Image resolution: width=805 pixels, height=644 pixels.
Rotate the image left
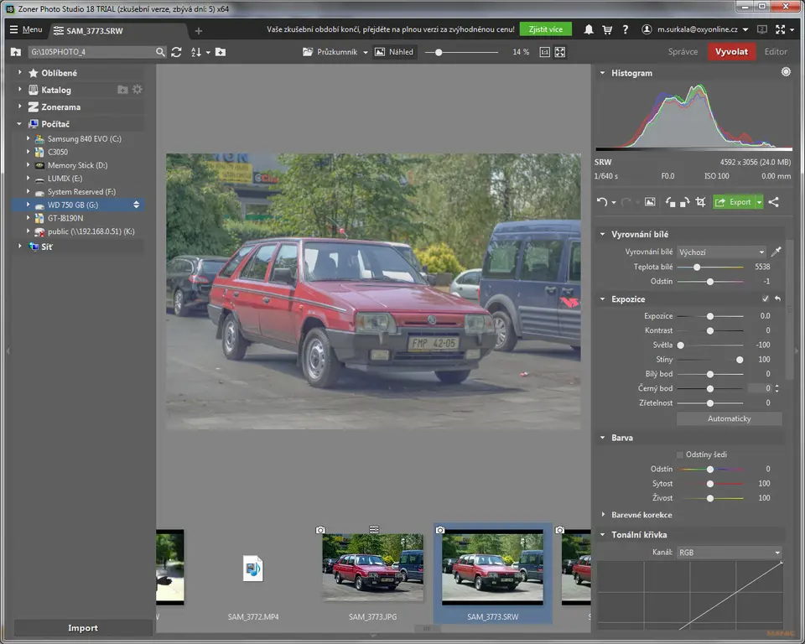click(670, 202)
